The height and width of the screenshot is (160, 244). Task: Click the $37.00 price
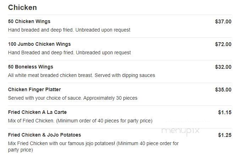point(223,22)
